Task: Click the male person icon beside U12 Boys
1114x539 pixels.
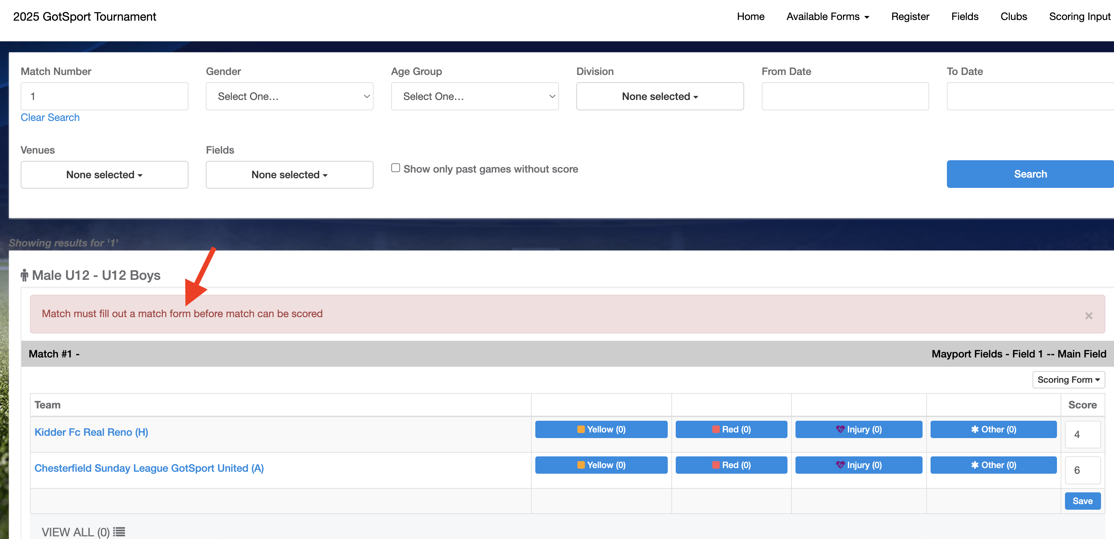Action: click(x=24, y=275)
